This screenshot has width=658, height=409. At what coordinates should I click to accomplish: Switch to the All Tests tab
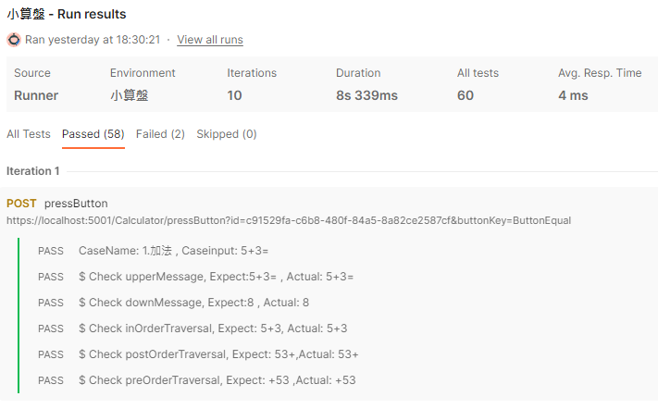click(x=29, y=134)
